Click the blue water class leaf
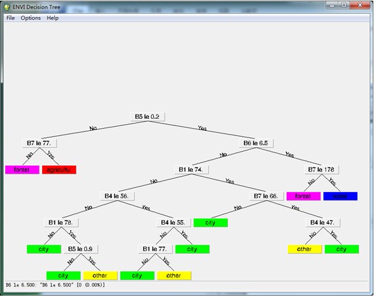The height and width of the screenshot is (297, 374). pyautogui.click(x=340, y=196)
